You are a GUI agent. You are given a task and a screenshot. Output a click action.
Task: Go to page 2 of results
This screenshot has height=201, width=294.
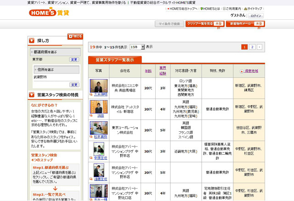pyautogui.click(x=252, y=47)
